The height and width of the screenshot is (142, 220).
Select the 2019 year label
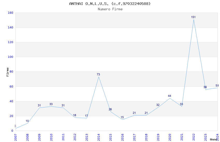coord(158,137)
